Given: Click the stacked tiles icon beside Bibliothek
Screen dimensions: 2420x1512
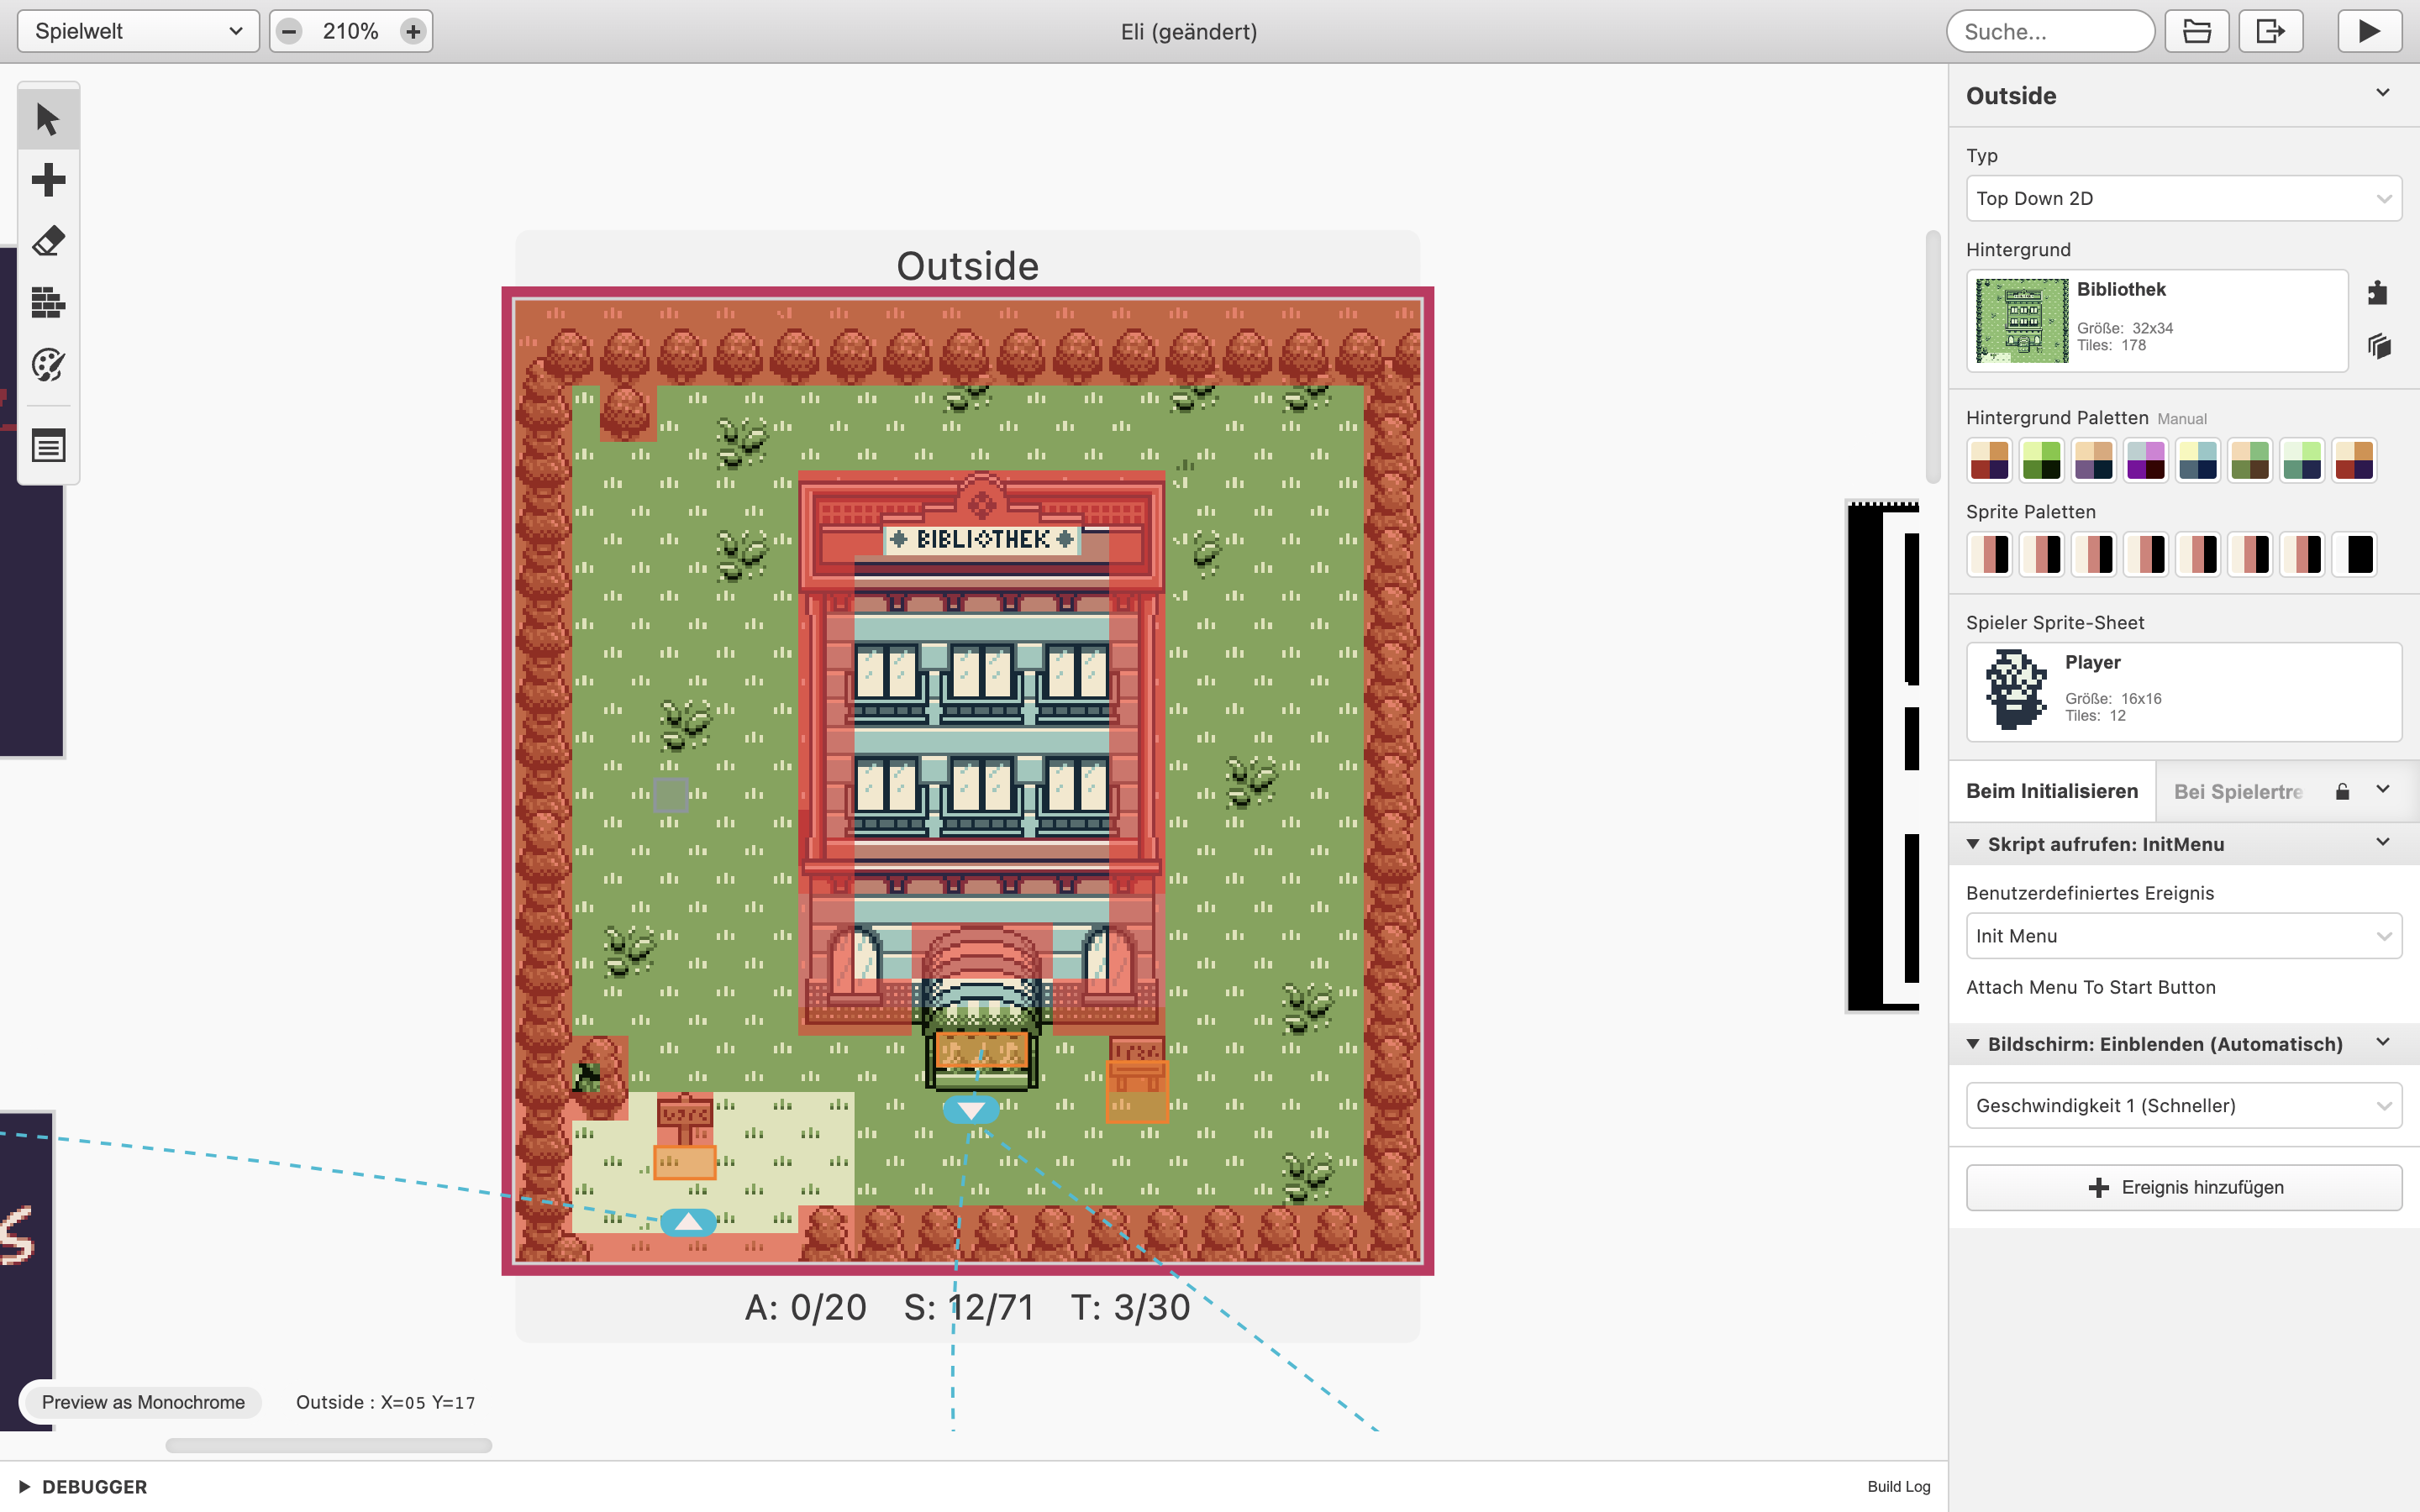Looking at the screenshot, I should pos(2379,346).
